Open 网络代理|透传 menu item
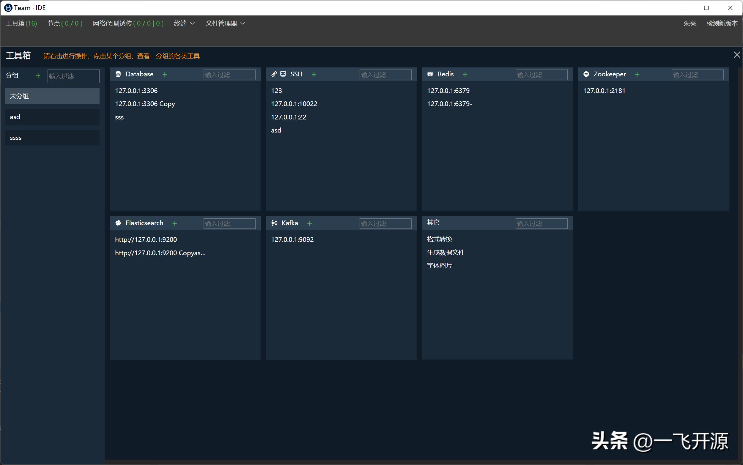 (128, 23)
